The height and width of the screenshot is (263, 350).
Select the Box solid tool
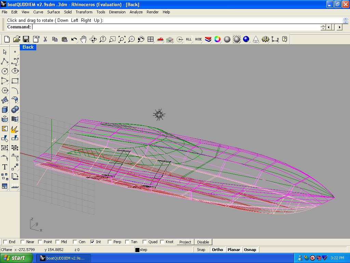point(5,110)
